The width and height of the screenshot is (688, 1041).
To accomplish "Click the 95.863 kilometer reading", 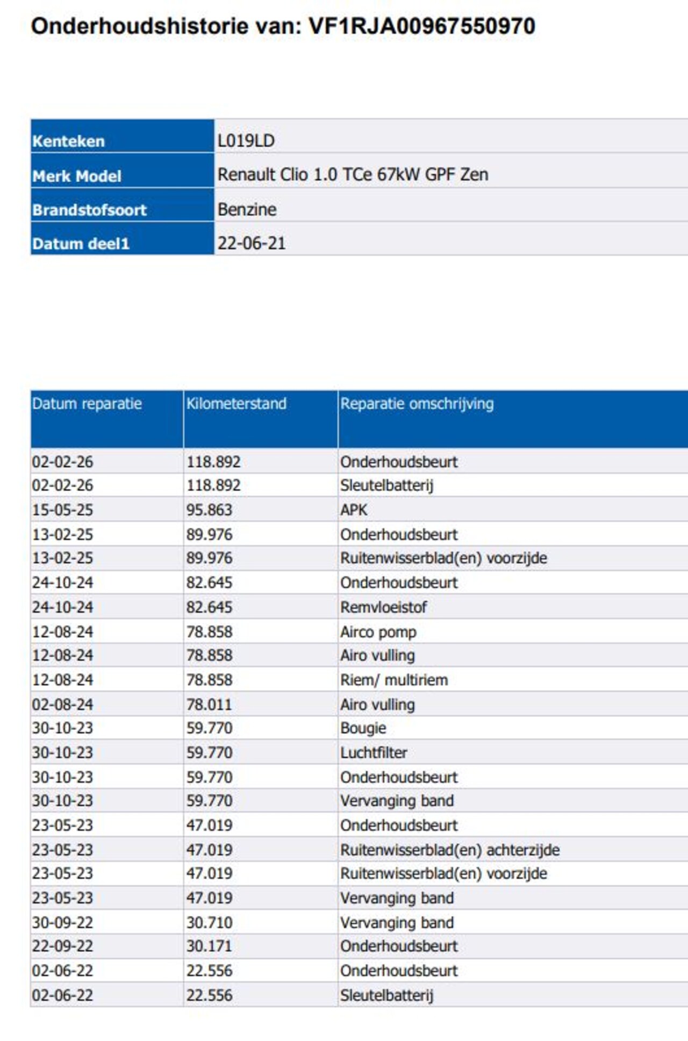I will (209, 509).
